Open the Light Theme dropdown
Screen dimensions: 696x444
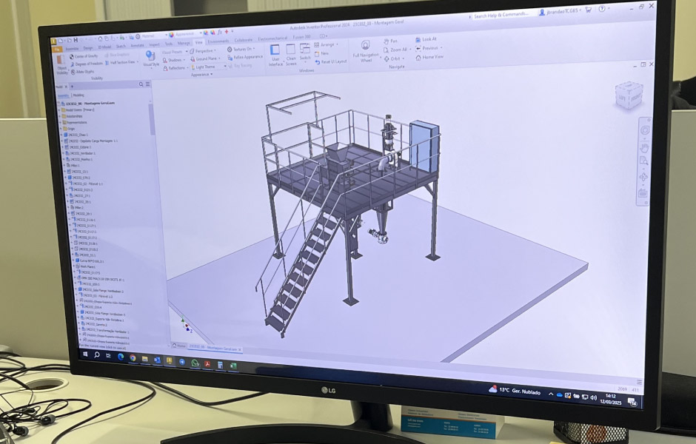[208, 67]
